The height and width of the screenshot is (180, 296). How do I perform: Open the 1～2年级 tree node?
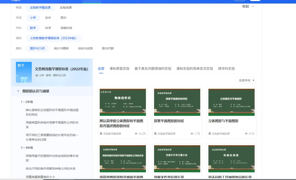[x=27, y=102]
